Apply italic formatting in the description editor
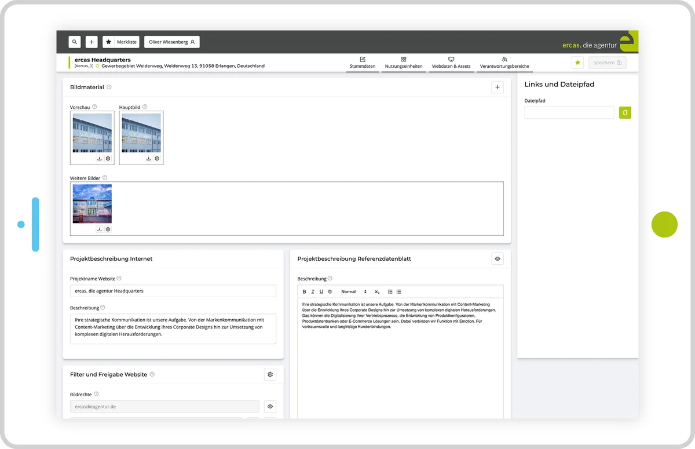 (x=313, y=291)
